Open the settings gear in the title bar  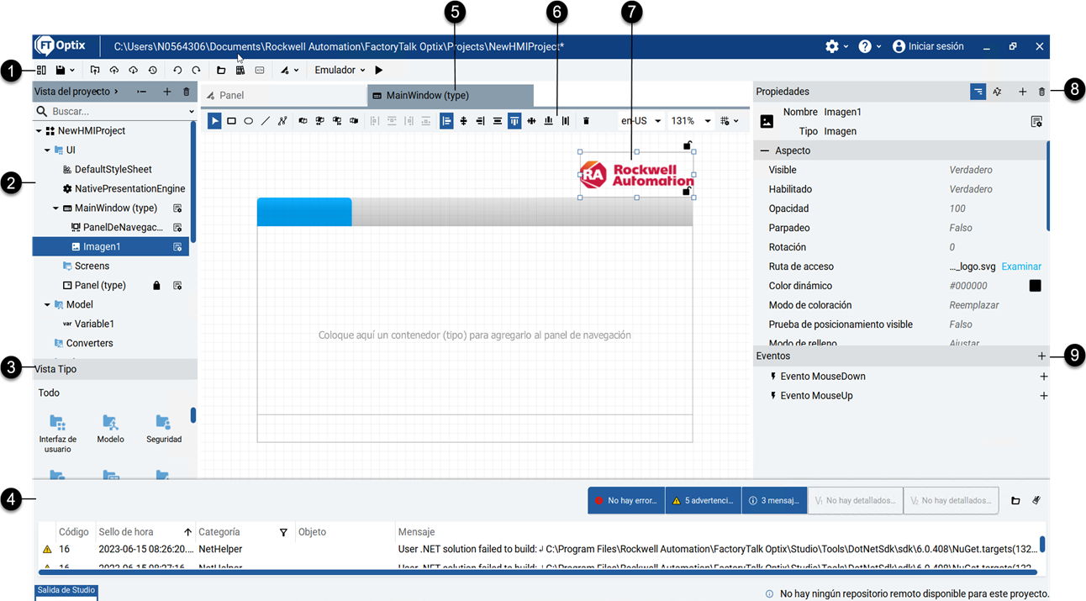click(832, 47)
